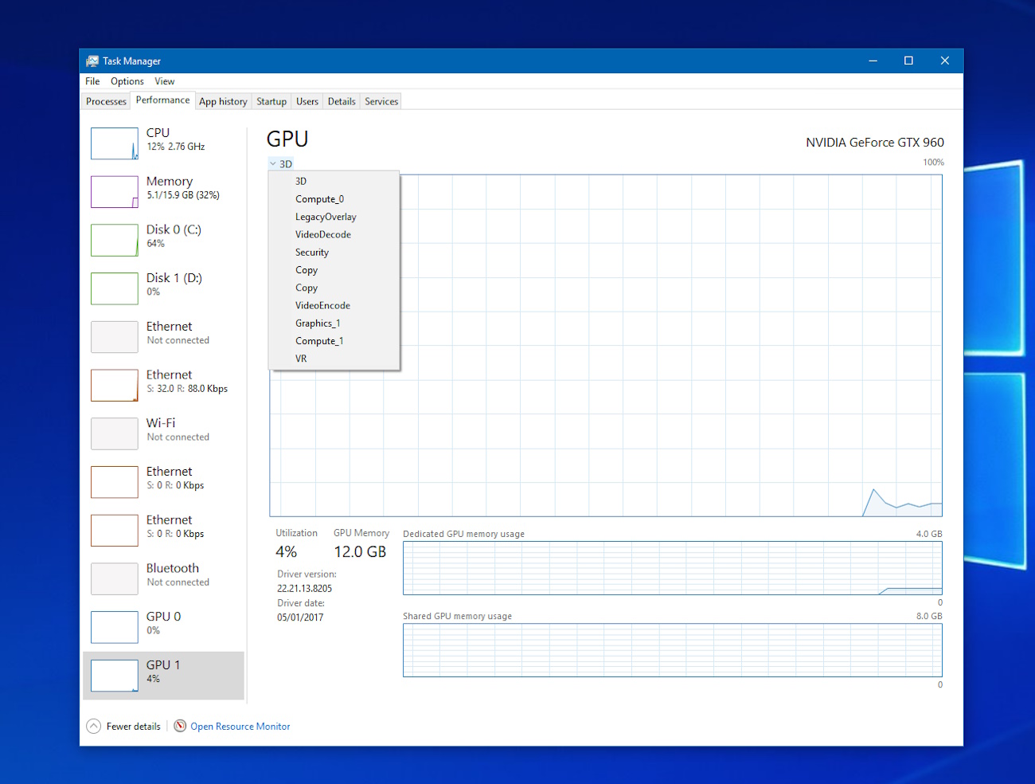Click the Task Manager title bar icon
The height and width of the screenshot is (784, 1035).
coord(92,61)
